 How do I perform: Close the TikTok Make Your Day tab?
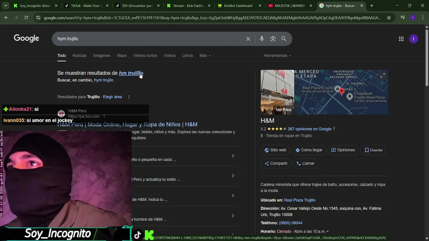[107, 6]
